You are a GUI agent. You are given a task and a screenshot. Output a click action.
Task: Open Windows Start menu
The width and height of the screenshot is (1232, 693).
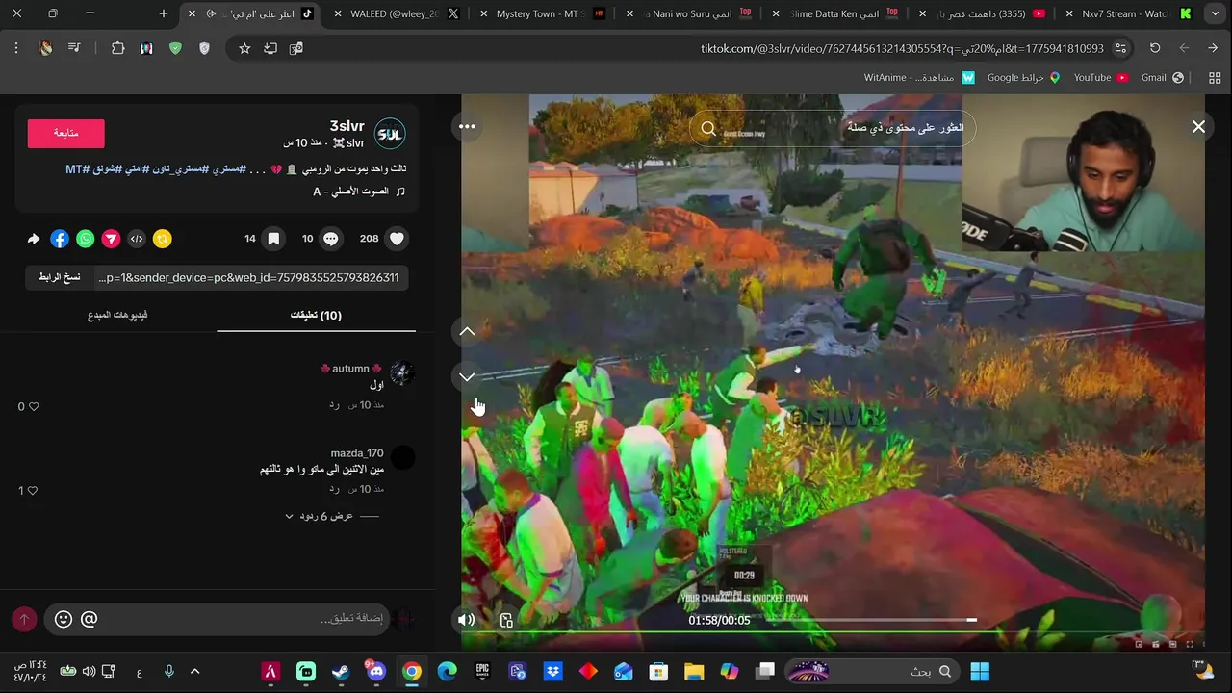pos(980,671)
